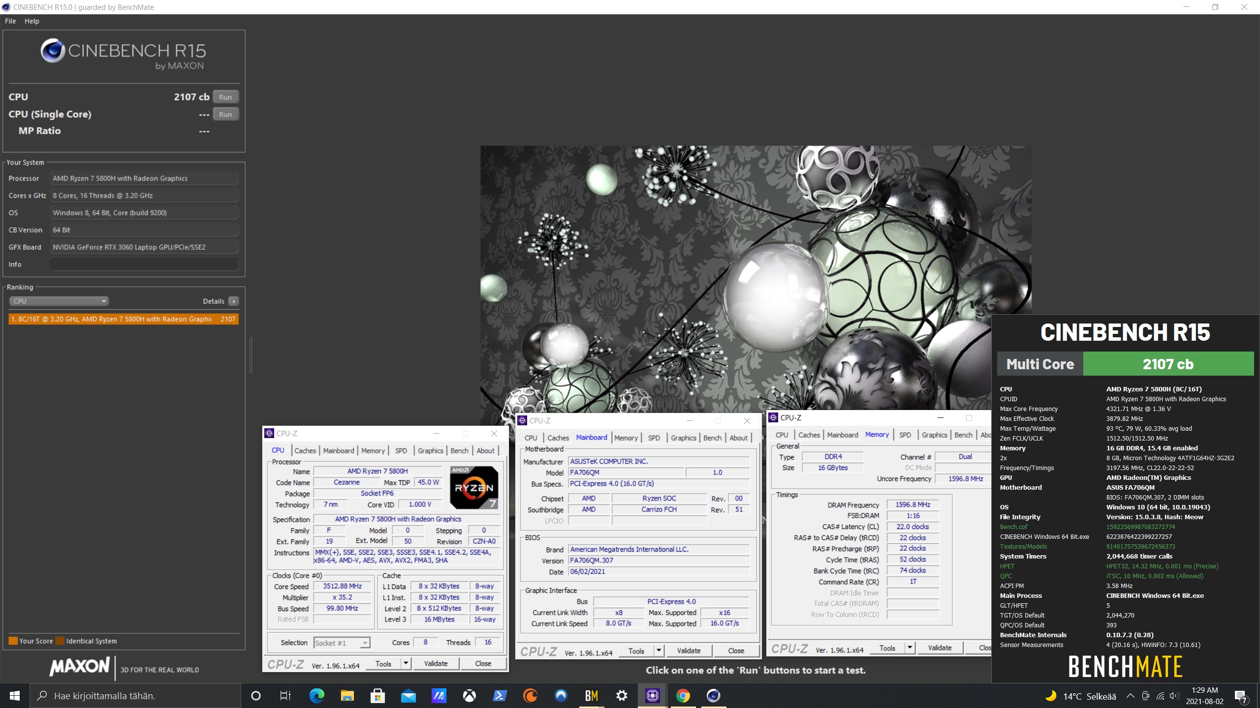Screen dimensions: 1260x708
Task: Click the Ryzen 7 logo in CPU-Z
Action: (474, 488)
